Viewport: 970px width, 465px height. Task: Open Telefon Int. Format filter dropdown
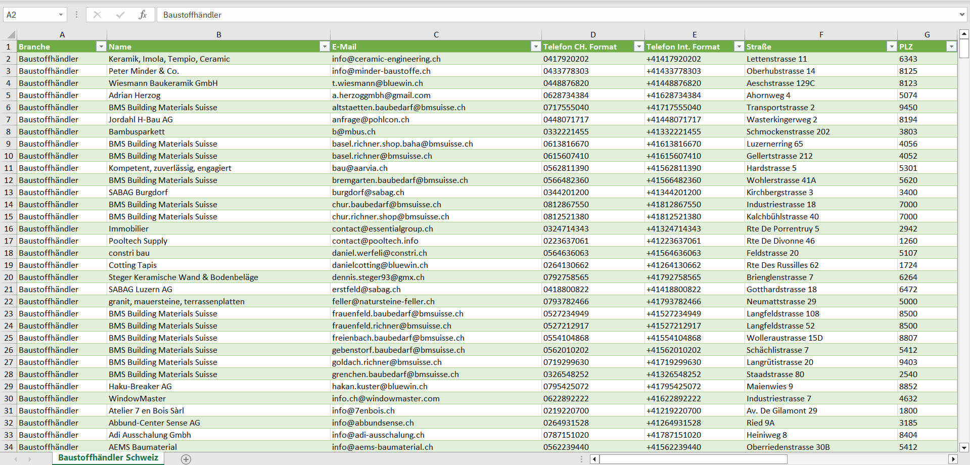(x=739, y=46)
